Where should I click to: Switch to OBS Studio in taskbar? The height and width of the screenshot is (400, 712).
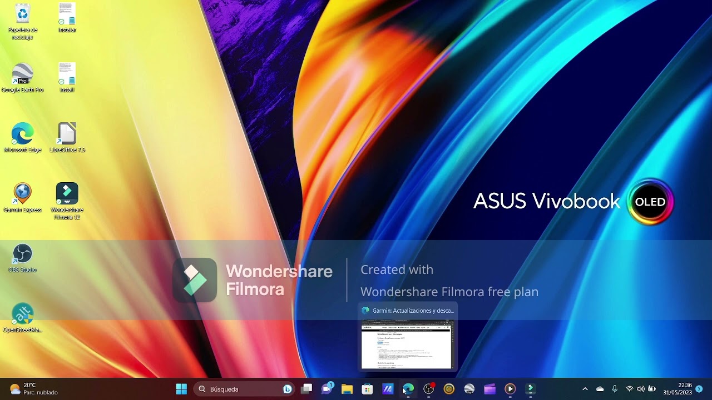point(428,389)
